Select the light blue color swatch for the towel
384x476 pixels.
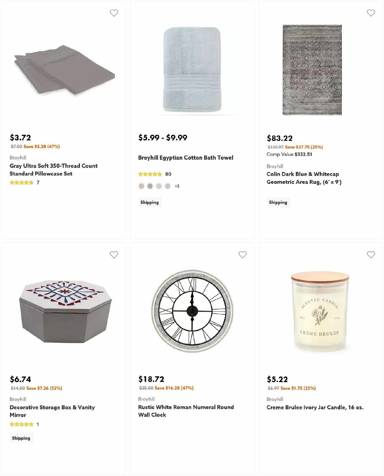pyautogui.click(x=167, y=185)
